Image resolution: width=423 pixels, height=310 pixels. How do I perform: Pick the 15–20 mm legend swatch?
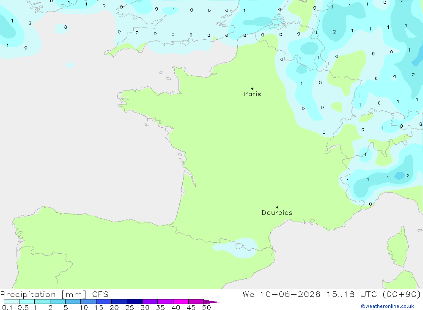pyautogui.click(x=104, y=302)
